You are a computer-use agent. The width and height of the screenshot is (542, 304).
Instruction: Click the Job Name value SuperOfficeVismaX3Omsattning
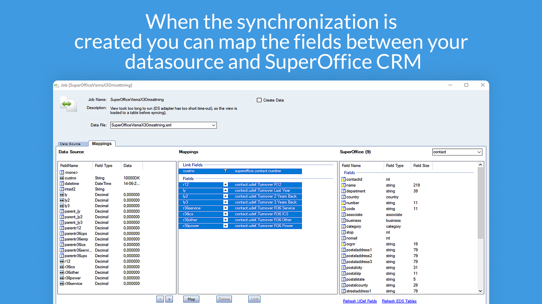[x=137, y=100]
